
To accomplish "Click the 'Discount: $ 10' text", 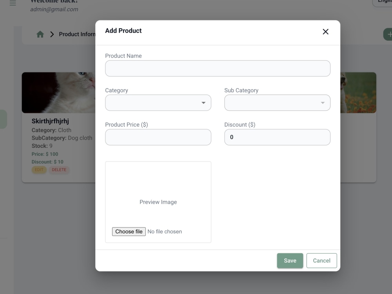I will point(47,162).
